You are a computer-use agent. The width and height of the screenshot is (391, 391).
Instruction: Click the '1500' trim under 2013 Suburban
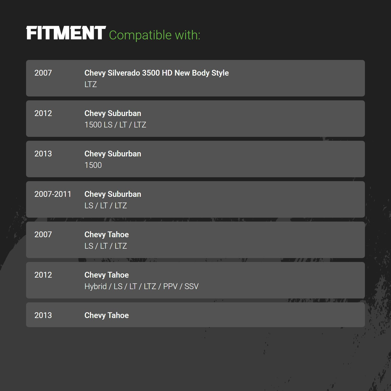93,165
